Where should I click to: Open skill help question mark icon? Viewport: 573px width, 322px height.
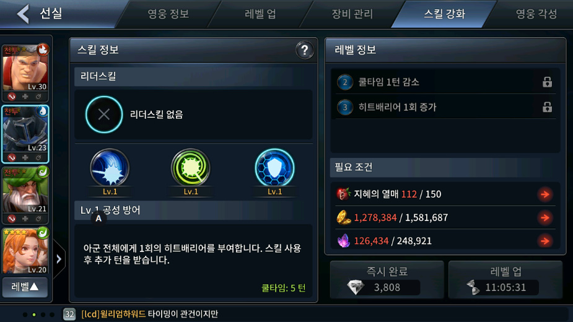click(304, 50)
